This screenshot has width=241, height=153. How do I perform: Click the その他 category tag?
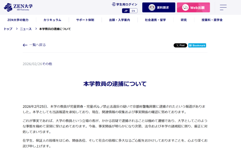[x=47, y=64]
